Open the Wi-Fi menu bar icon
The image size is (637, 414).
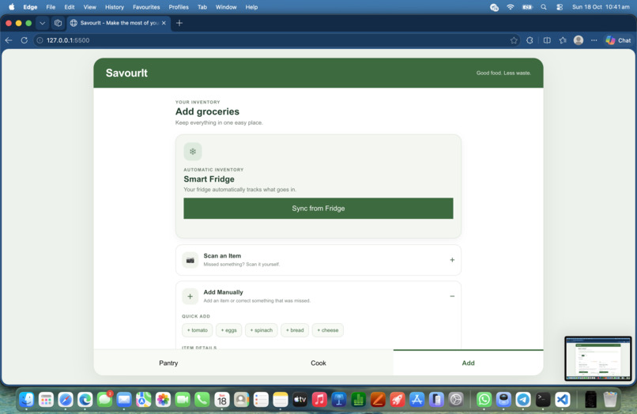pyautogui.click(x=511, y=7)
